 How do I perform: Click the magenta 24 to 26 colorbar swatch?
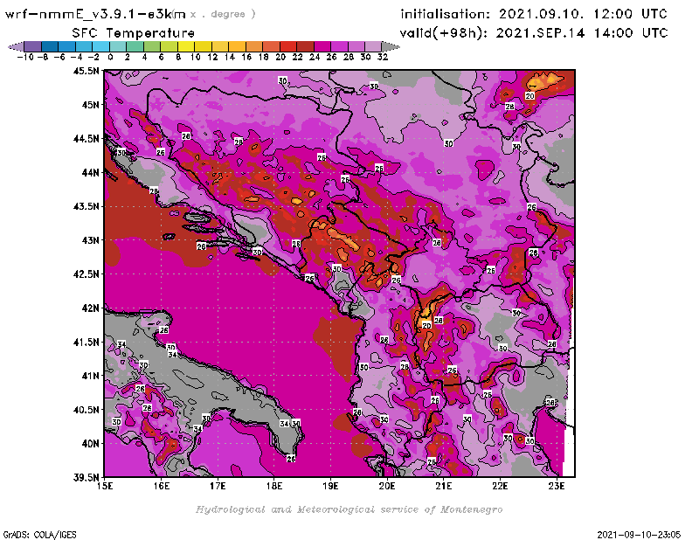click(322, 46)
